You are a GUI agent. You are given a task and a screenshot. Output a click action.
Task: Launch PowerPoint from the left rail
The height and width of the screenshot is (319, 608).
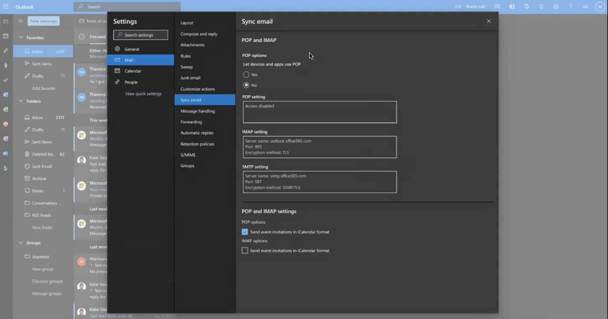pyautogui.click(x=6, y=124)
